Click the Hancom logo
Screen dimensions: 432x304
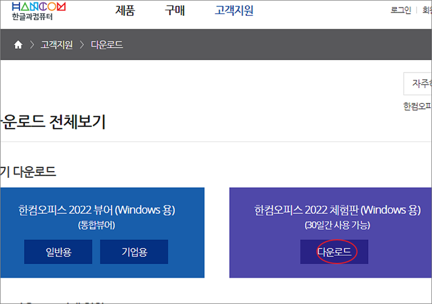pos(38,11)
